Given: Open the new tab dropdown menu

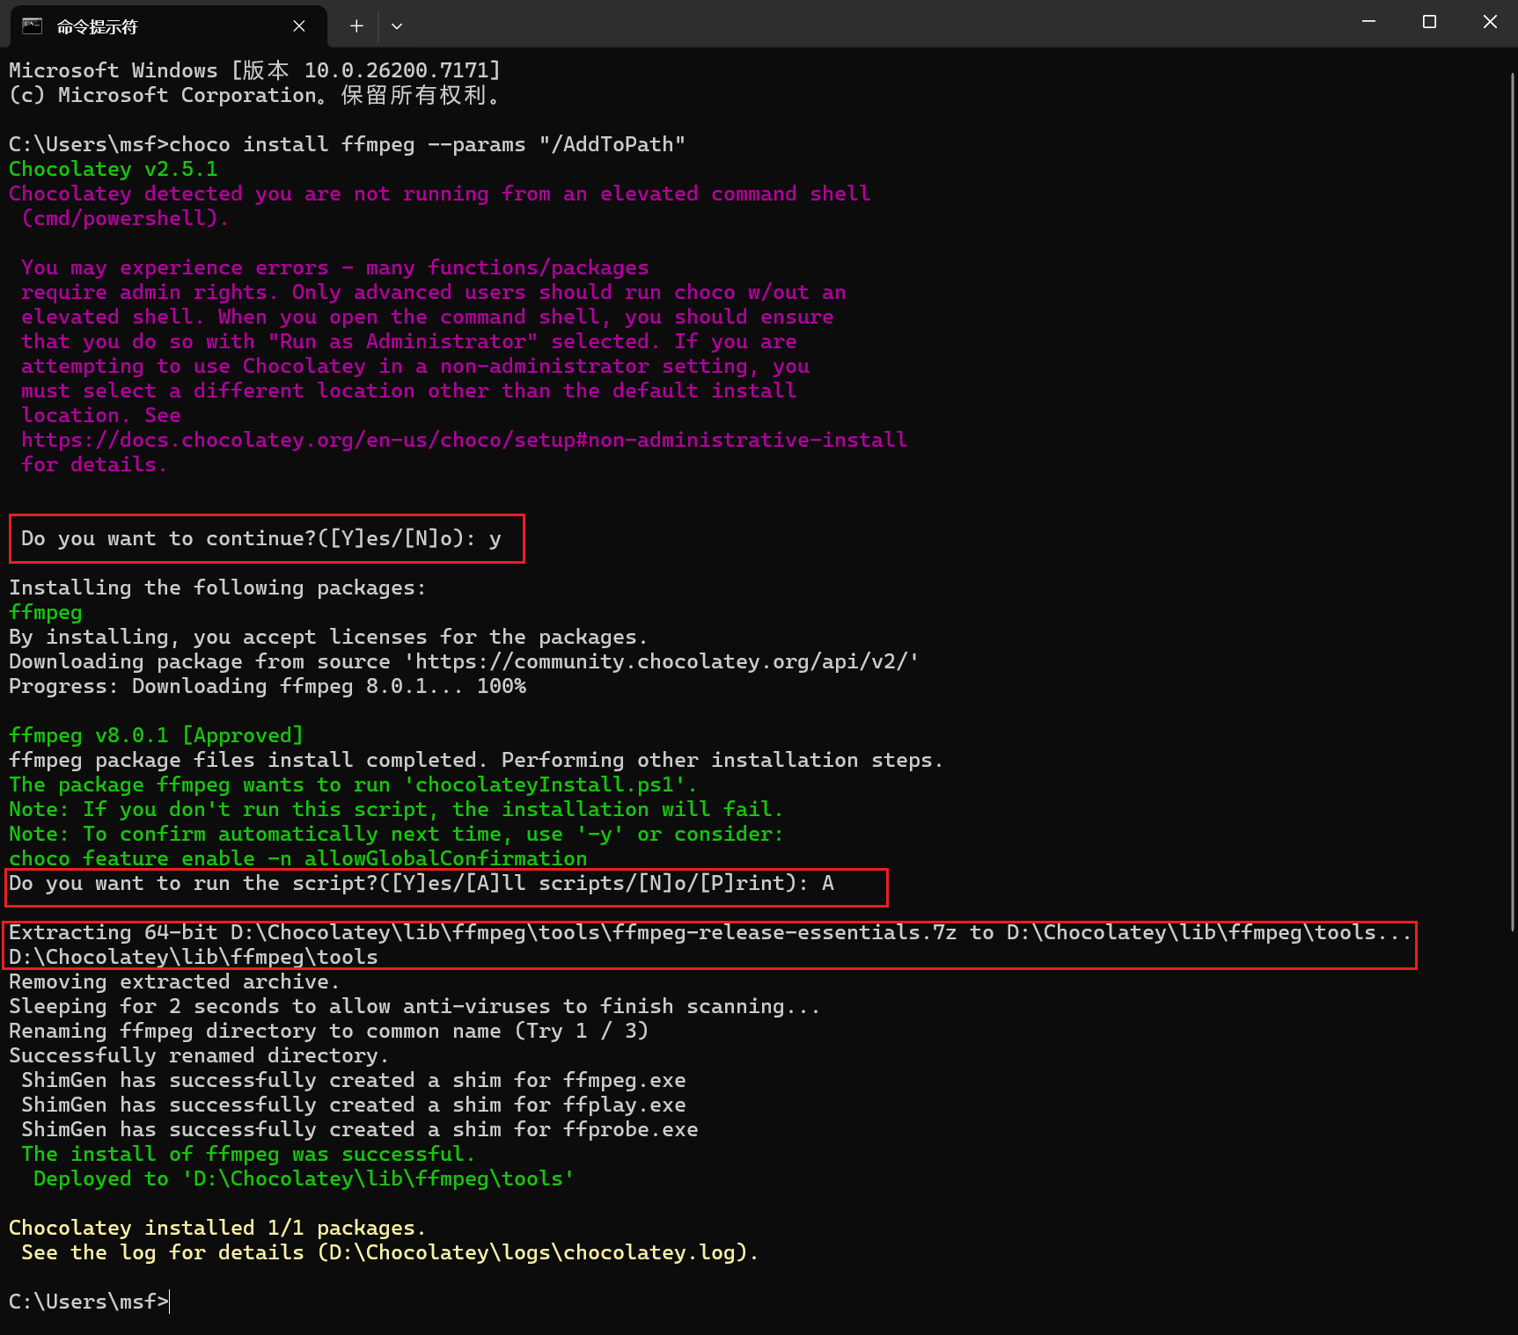Looking at the screenshot, I should click(x=396, y=26).
